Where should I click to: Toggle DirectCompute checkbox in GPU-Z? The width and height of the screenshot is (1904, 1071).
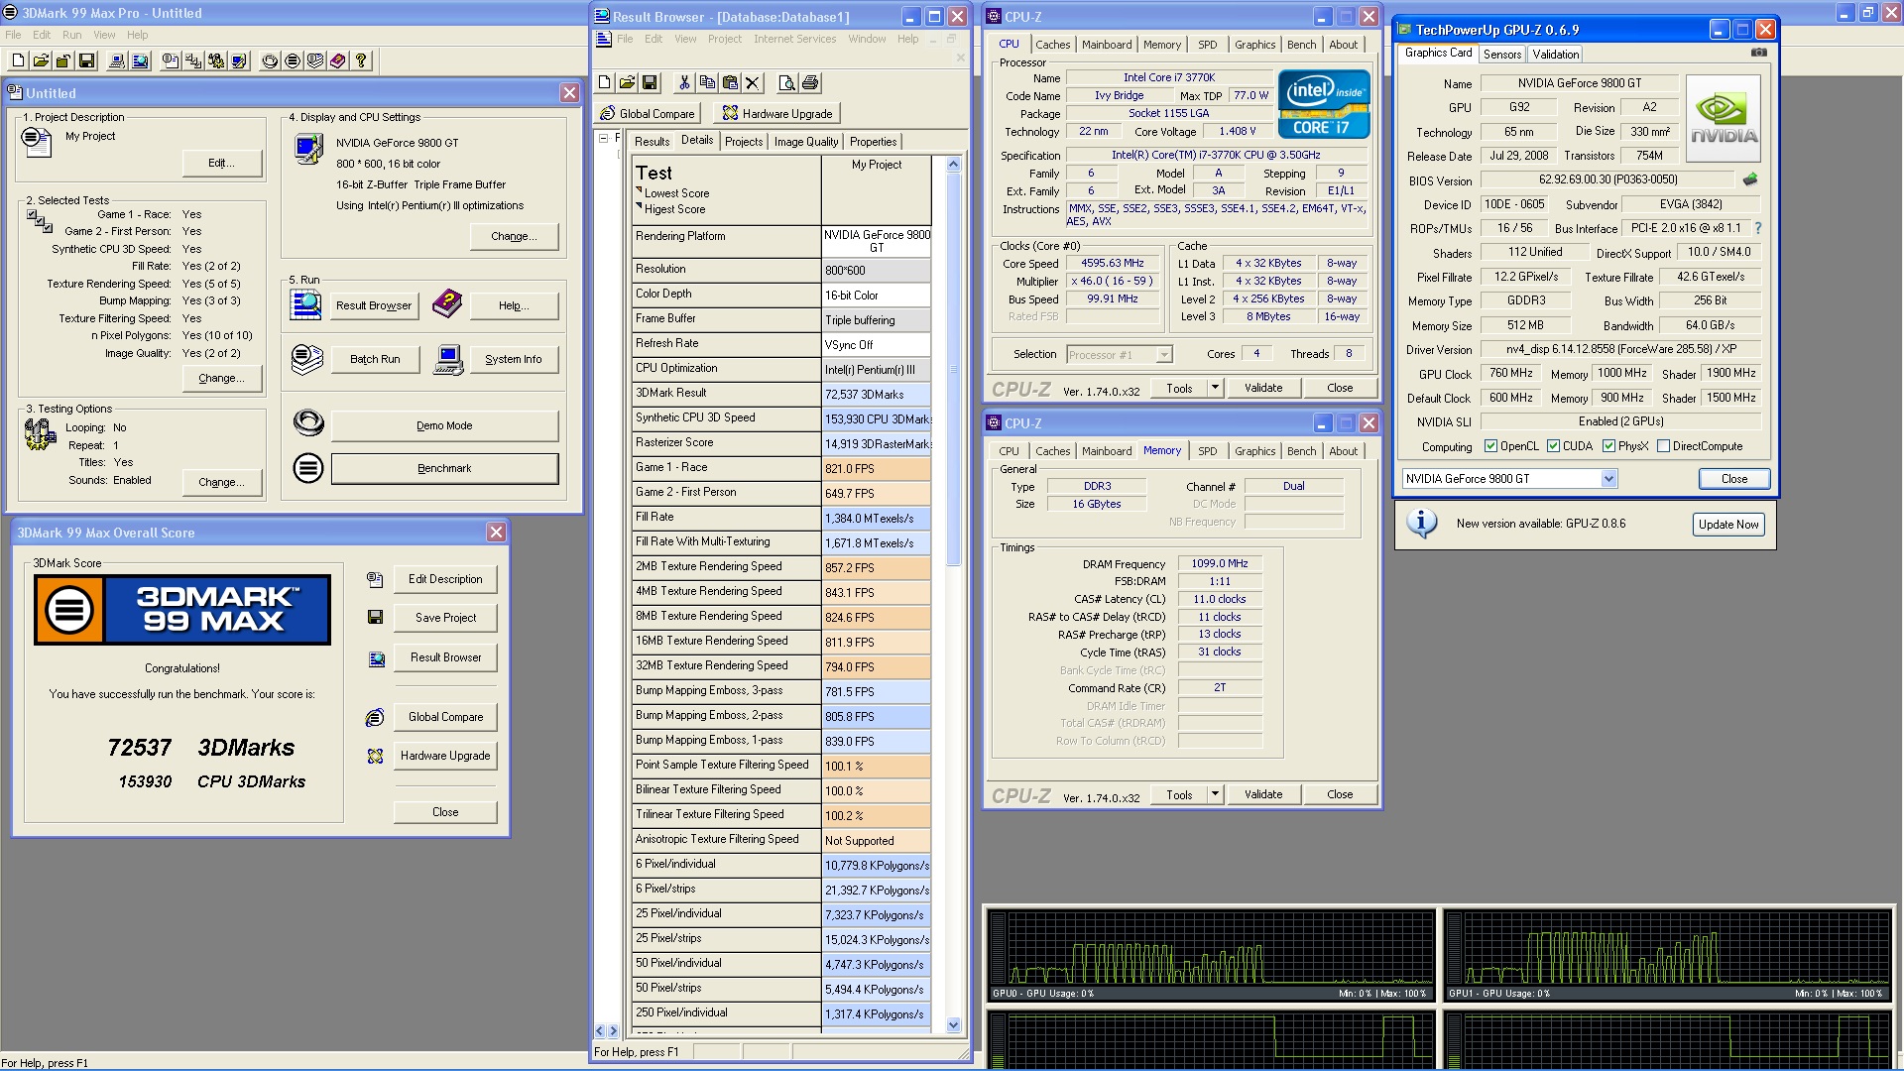[1663, 446]
